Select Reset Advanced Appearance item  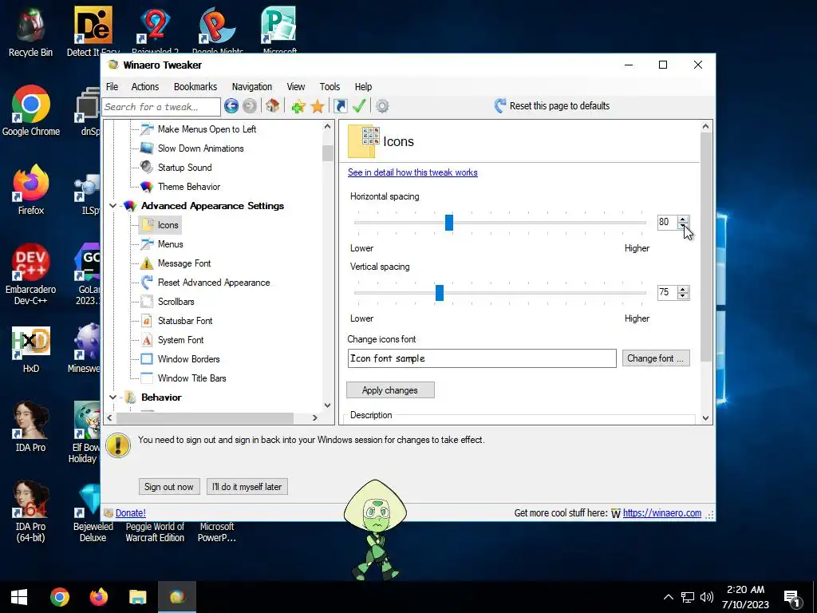tap(214, 283)
